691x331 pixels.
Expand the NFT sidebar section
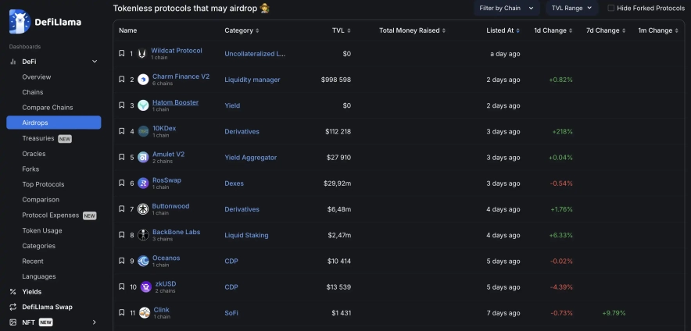pos(95,322)
